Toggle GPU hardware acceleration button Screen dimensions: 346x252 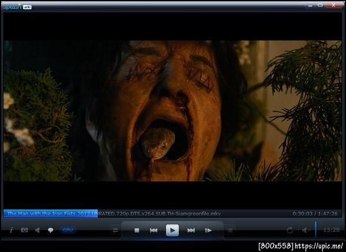tap(68, 230)
